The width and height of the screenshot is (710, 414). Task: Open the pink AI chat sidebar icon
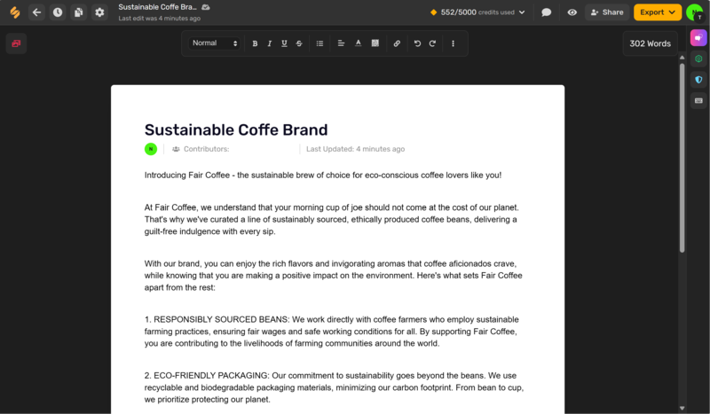pyautogui.click(x=698, y=38)
